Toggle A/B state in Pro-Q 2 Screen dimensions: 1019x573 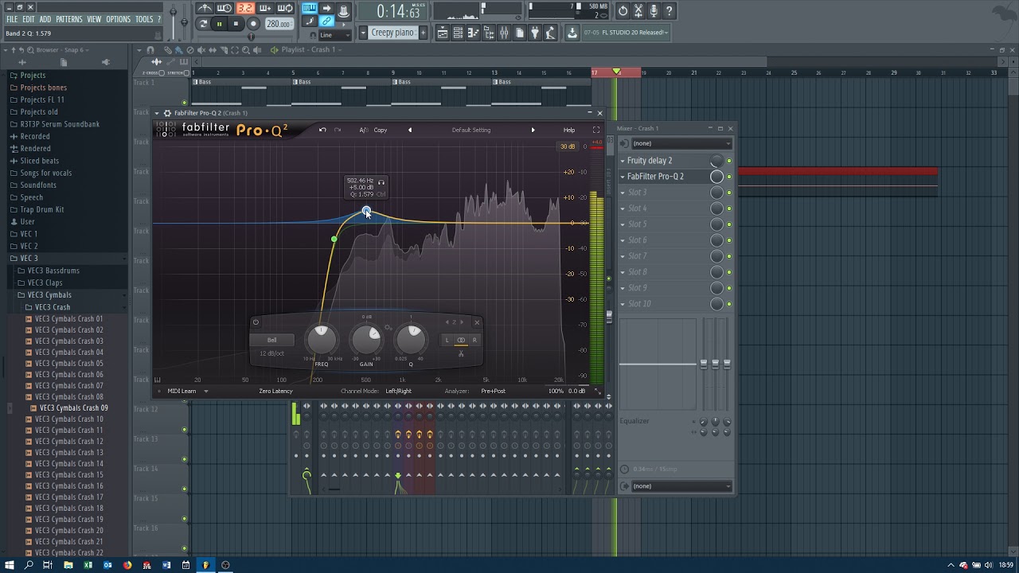tap(364, 130)
